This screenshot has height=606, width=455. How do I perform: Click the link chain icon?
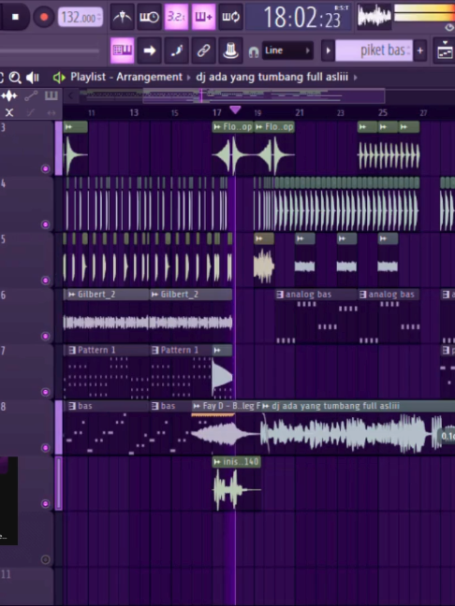(203, 50)
